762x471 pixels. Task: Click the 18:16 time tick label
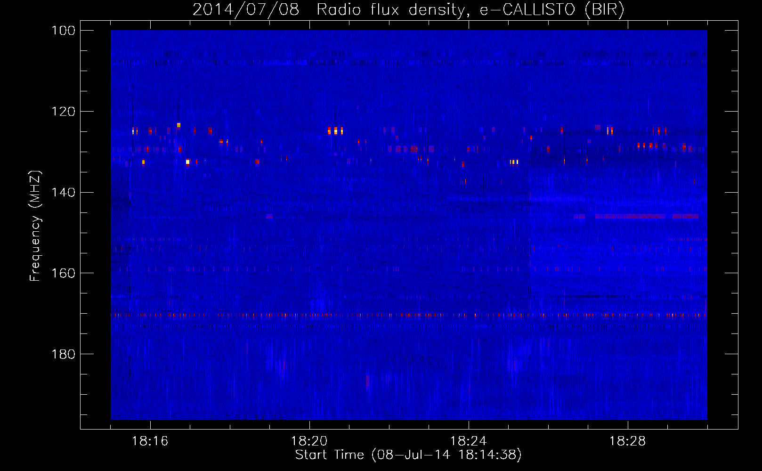(x=150, y=441)
